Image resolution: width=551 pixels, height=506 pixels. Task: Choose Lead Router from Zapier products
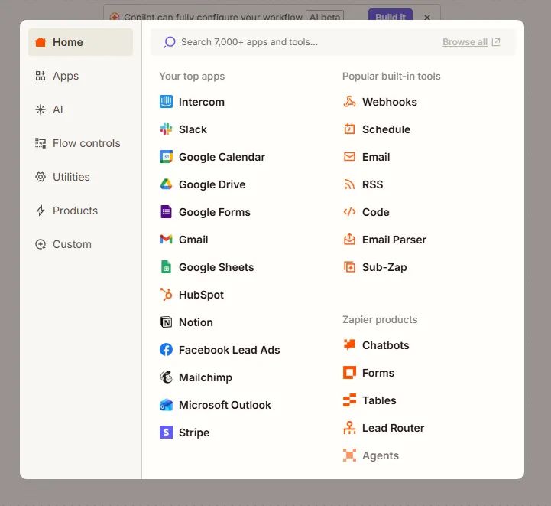[x=393, y=428]
